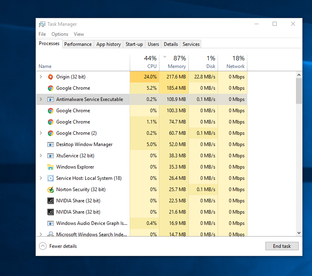
Task: Sort by the Memory column header label
Action: [x=177, y=66]
